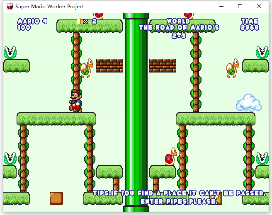Click the wide grass platform under Mario

56,119
